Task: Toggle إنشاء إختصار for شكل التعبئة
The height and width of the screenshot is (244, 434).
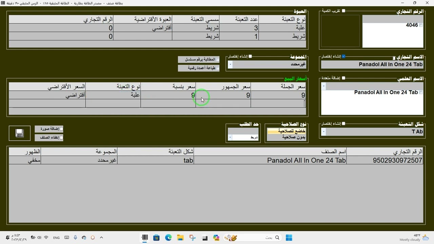Action: (x=343, y=123)
